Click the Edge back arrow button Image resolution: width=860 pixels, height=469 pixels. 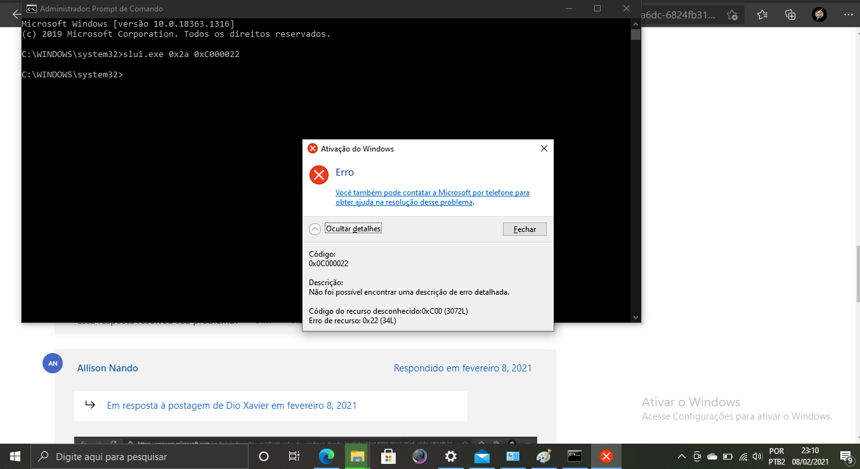point(16,14)
